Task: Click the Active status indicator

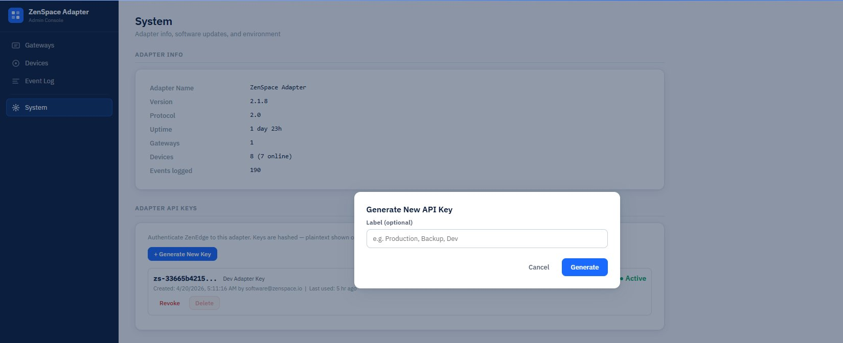Action: coord(633,278)
